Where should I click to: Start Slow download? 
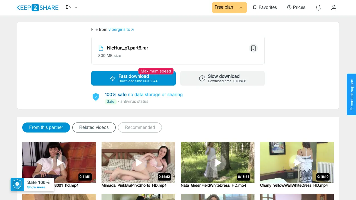pos(222,78)
